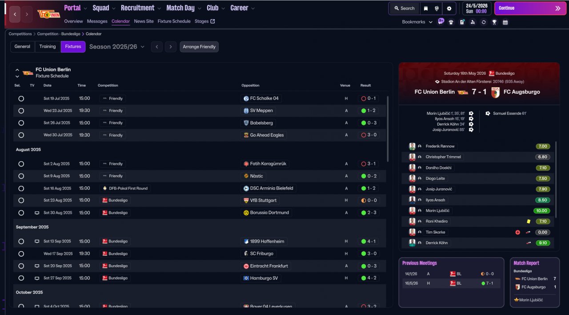Select the 14/1/26 previous meeting row
This screenshot has height=315, width=569.
[451, 274]
